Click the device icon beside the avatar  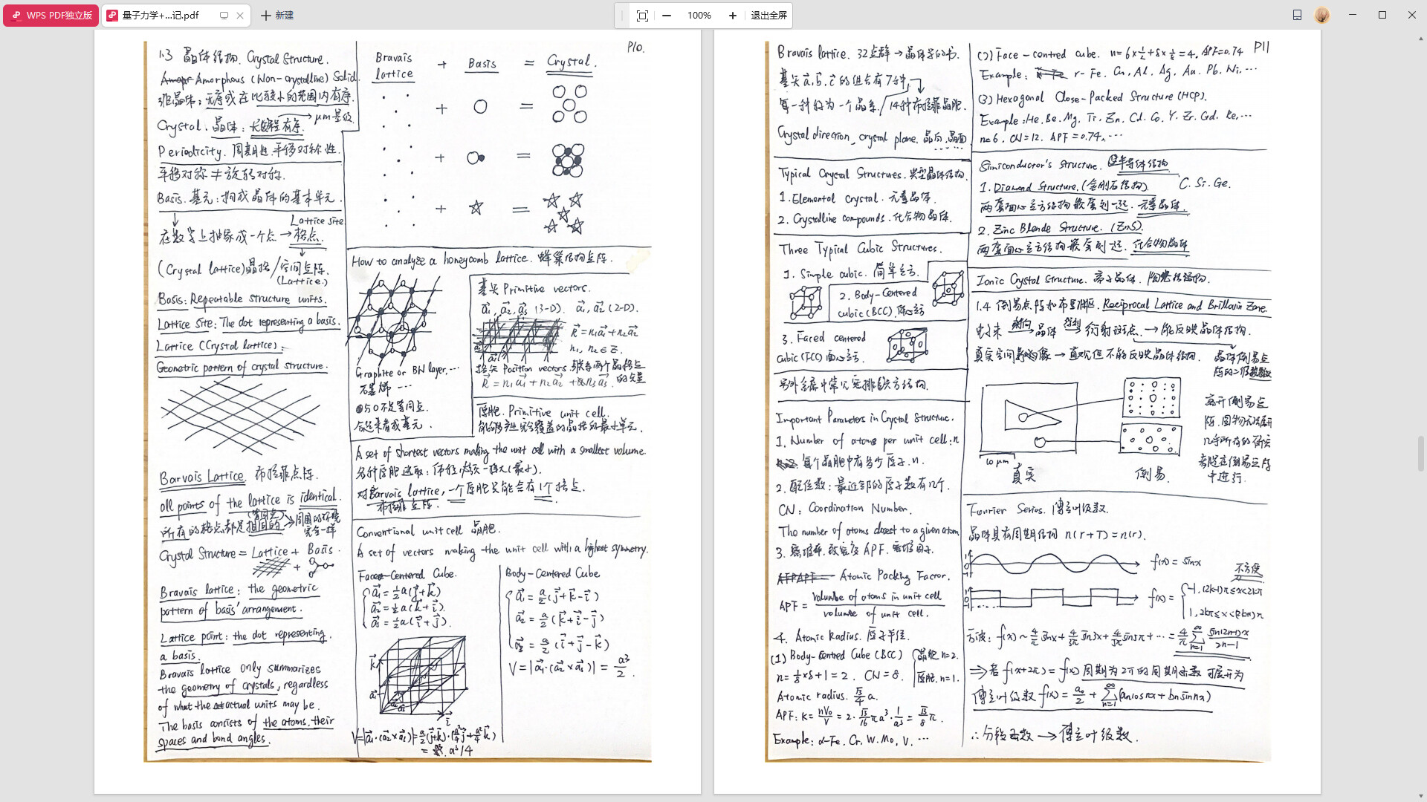[x=1297, y=16]
